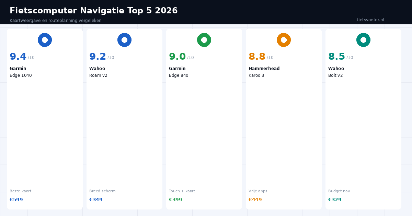This screenshot has height=216, width=412.
Task: Click the Garmin brand name above Edge 1040
Action: tap(18, 69)
